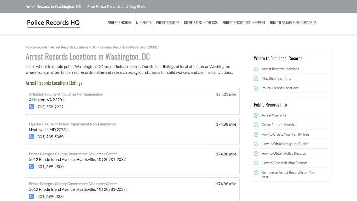357x201 pixels.
Task: Open the Arrest Records nav menu item
Action: click(119, 23)
